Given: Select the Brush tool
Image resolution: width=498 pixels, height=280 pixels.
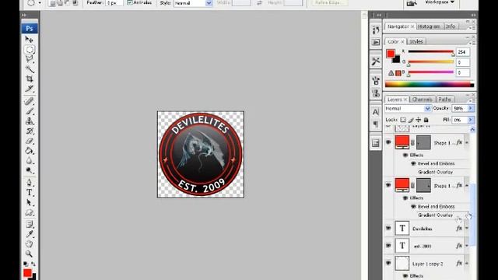Looking at the screenshot, I should click(30, 111).
